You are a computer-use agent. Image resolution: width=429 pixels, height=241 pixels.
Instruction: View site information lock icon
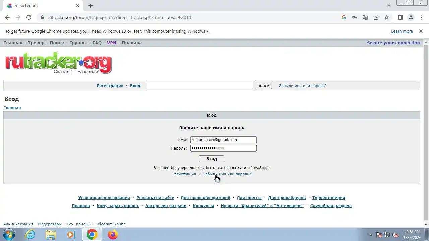pyautogui.click(x=42, y=17)
